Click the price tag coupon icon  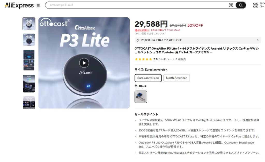point(138,40)
